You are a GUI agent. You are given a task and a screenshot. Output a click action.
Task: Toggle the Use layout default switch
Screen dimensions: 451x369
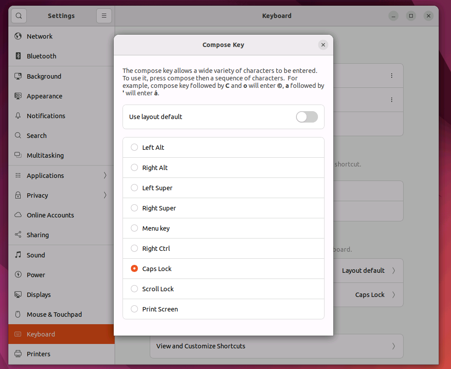[307, 117]
